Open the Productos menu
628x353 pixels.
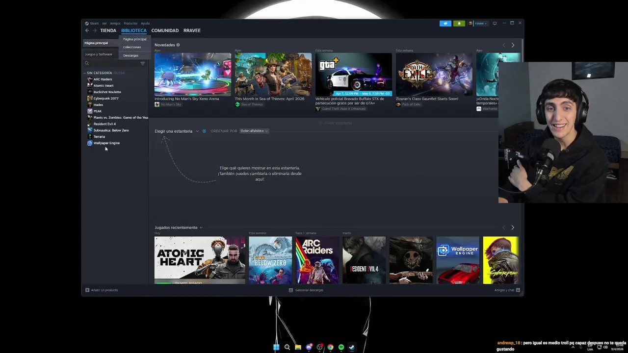tap(131, 23)
